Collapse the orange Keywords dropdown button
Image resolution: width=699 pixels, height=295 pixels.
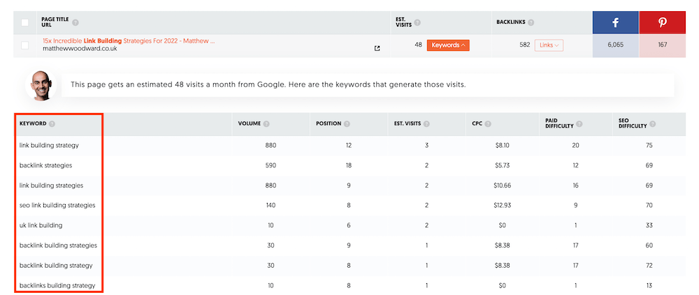click(x=448, y=45)
